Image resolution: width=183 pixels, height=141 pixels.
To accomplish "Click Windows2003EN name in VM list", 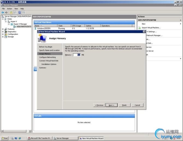I will coord(44,28).
